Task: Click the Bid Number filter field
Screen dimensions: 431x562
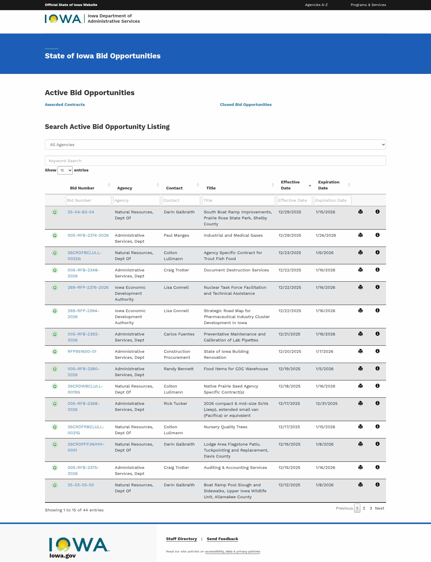Action: click(89, 200)
